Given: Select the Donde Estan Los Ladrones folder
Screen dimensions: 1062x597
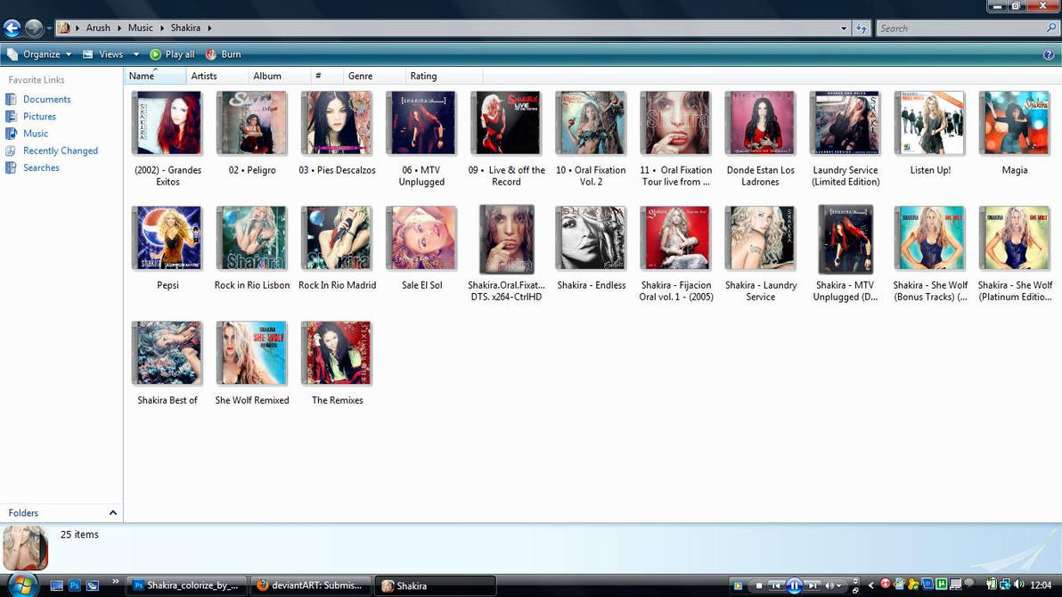Looking at the screenshot, I should point(760,139).
